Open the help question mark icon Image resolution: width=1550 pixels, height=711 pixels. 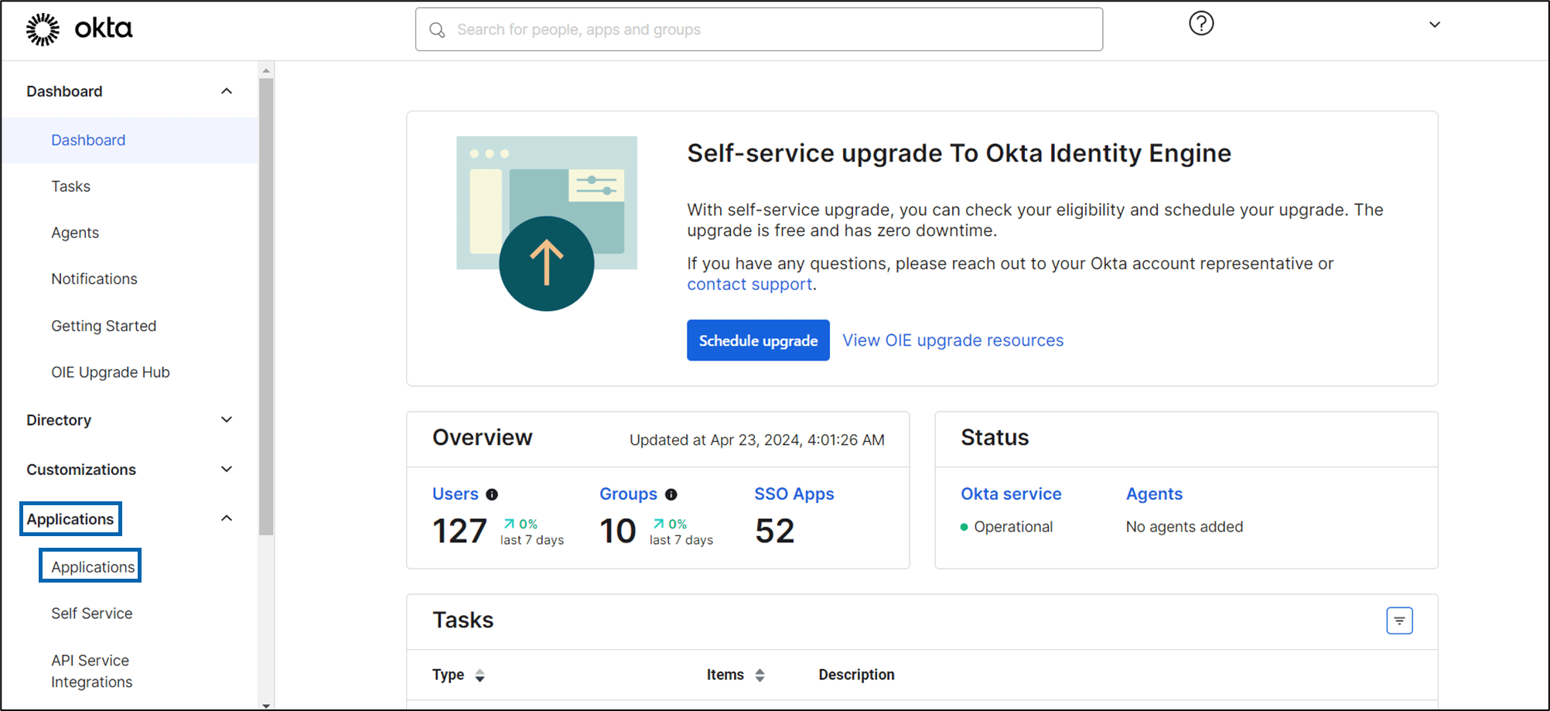click(1201, 23)
